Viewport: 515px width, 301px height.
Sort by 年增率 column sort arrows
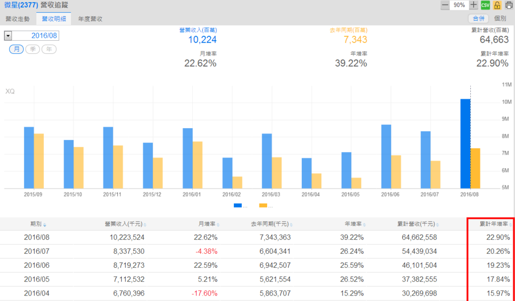[364, 225]
